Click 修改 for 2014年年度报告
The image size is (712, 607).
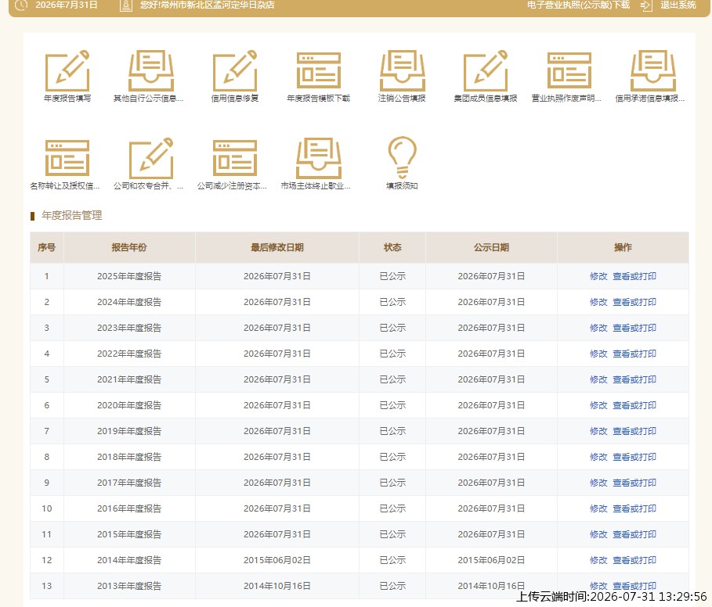(598, 560)
